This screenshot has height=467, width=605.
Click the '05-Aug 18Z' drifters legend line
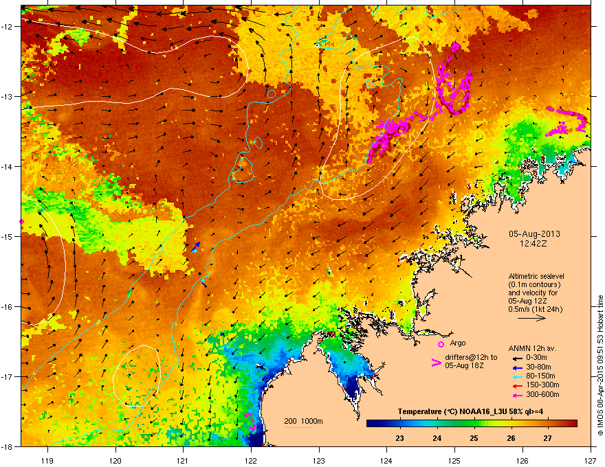(x=464, y=365)
